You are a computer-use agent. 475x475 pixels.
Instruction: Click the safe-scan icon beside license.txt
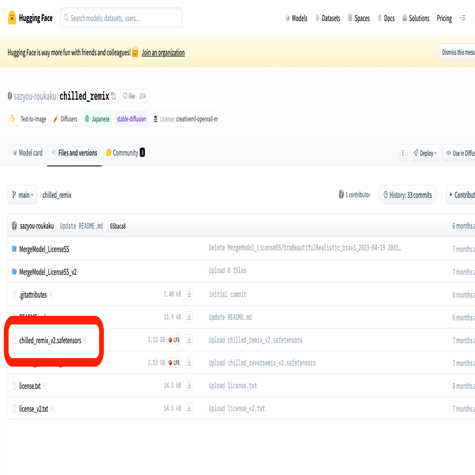click(x=45, y=385)
